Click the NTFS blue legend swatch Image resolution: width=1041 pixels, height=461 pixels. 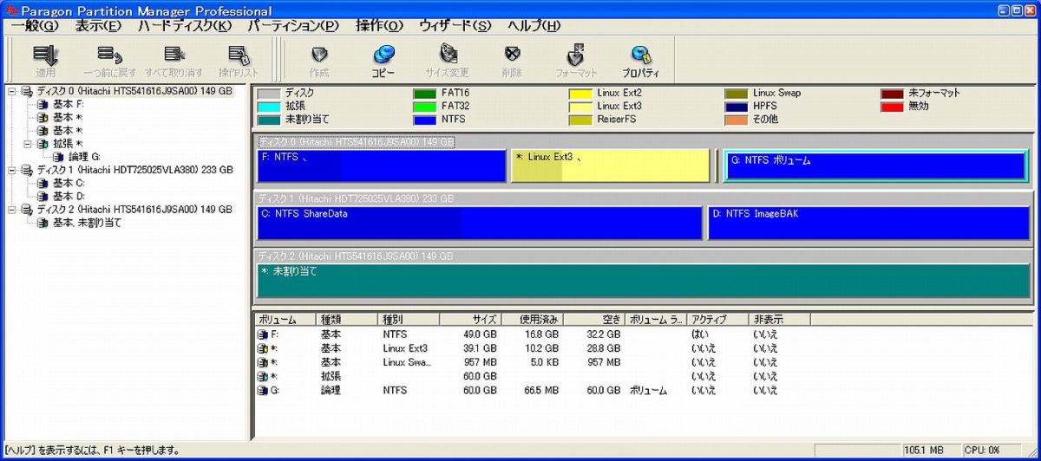tap(424, 120)
